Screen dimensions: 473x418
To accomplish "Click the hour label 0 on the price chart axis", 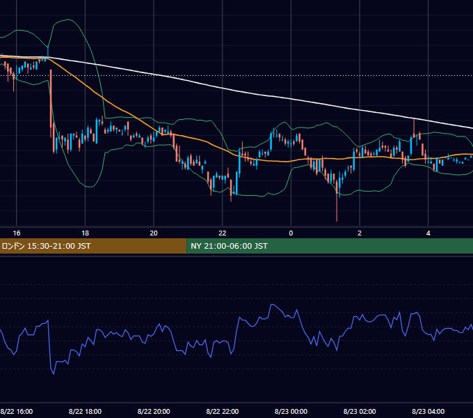I will tap(291, 233).
